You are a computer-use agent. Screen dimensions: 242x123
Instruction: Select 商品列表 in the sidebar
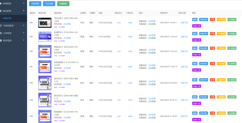pyautogui.click(x=7, y=18)
